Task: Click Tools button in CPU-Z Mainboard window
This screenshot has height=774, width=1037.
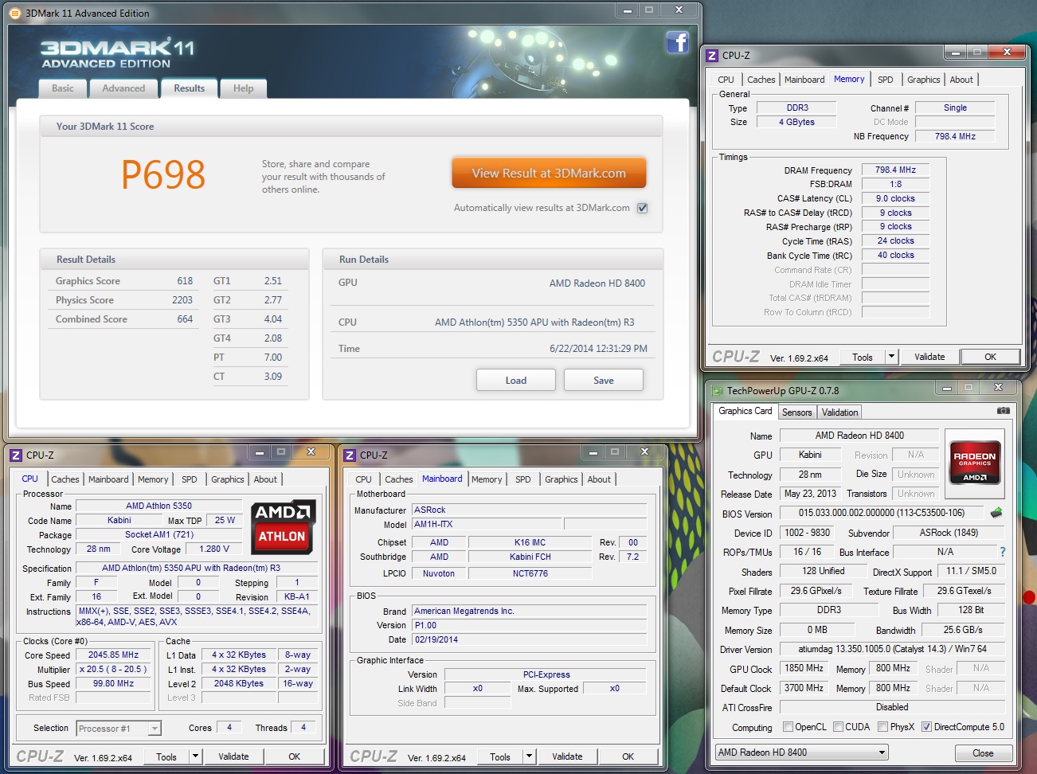Action: pos(500,756)
